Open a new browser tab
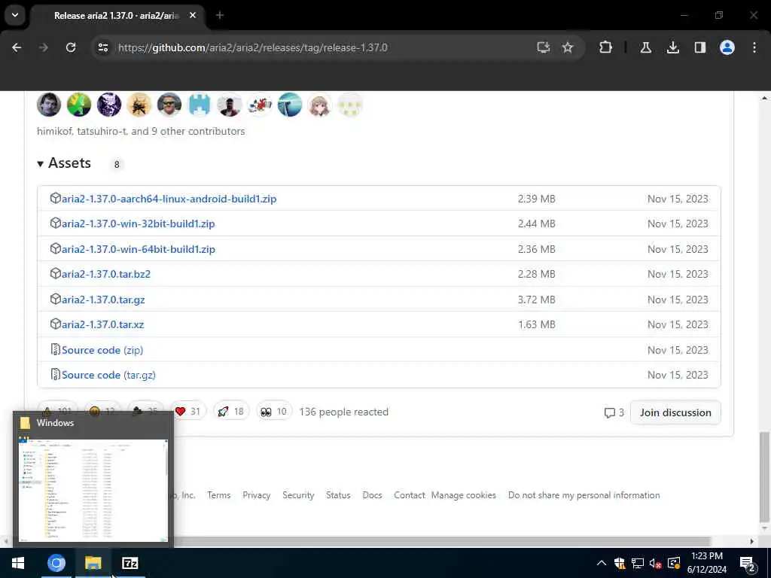This screenshot has width=771, height=578. pos(220,15)
